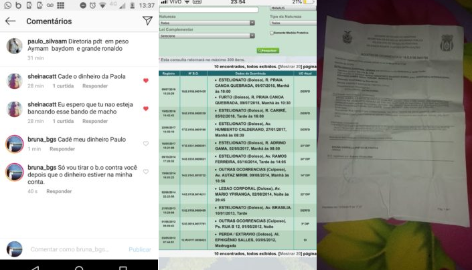Image resolution: width=472 pixels, height=270 pixels.
Task: Tap Responder under "Cadê meu dinheiro Paulo"
Action: click(62, 149)
